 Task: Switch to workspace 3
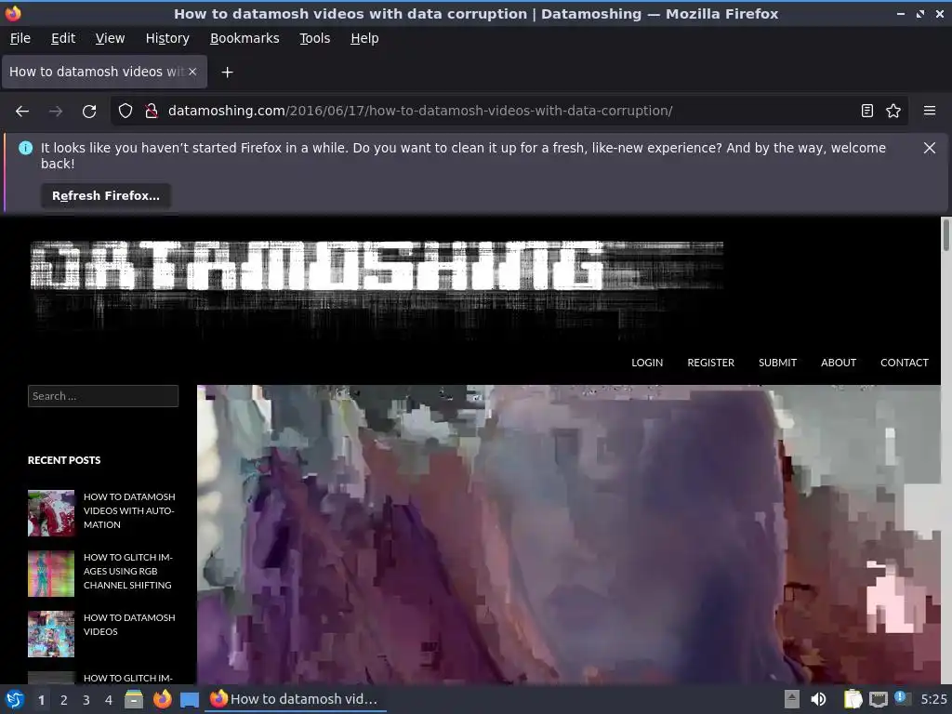(x=86, y=700)
